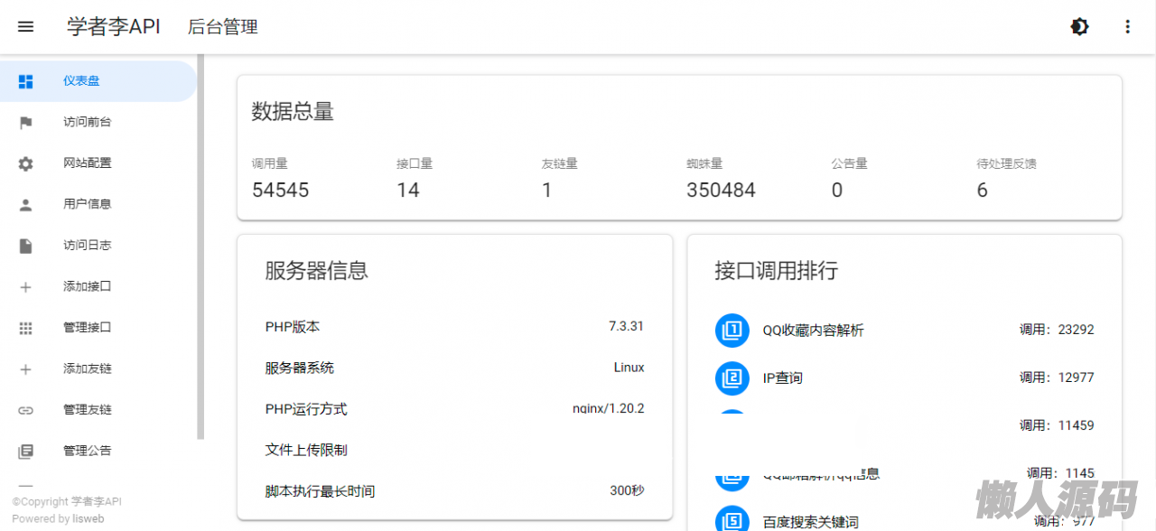This screenshot has height=531, width=1156.
Task: Click the person icon for 用户信息
Action: pyautogui.click(x=25, y=205)
